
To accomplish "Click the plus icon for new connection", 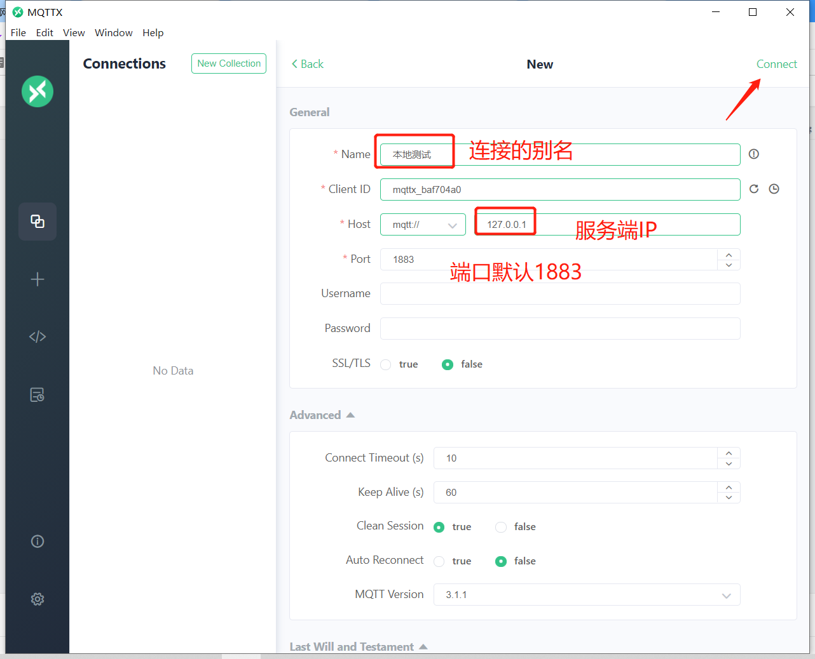I will [38, 279].
